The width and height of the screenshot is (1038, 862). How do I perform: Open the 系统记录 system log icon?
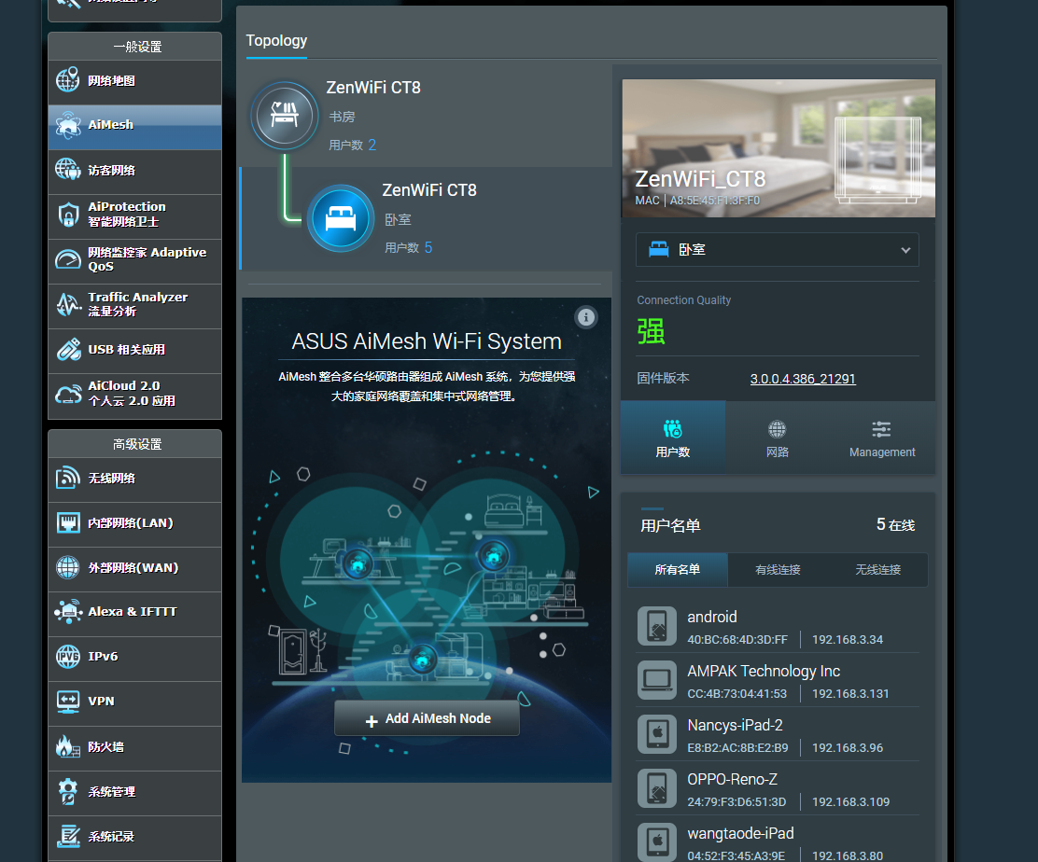pos(67,836)
